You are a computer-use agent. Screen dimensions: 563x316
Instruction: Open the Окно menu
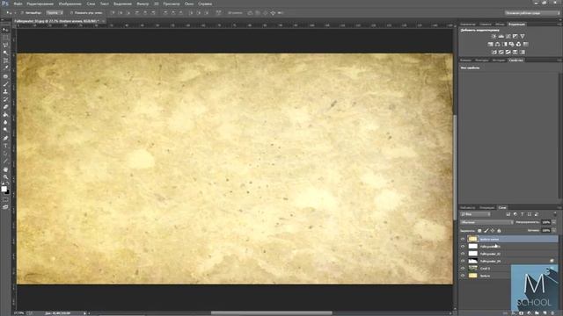(189, 4)
